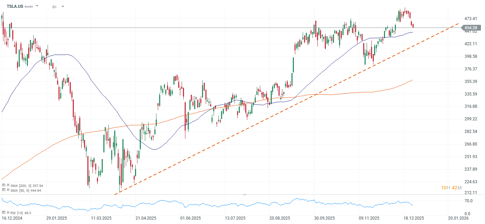Click the TSLA.US ticker label

point(15,6)
